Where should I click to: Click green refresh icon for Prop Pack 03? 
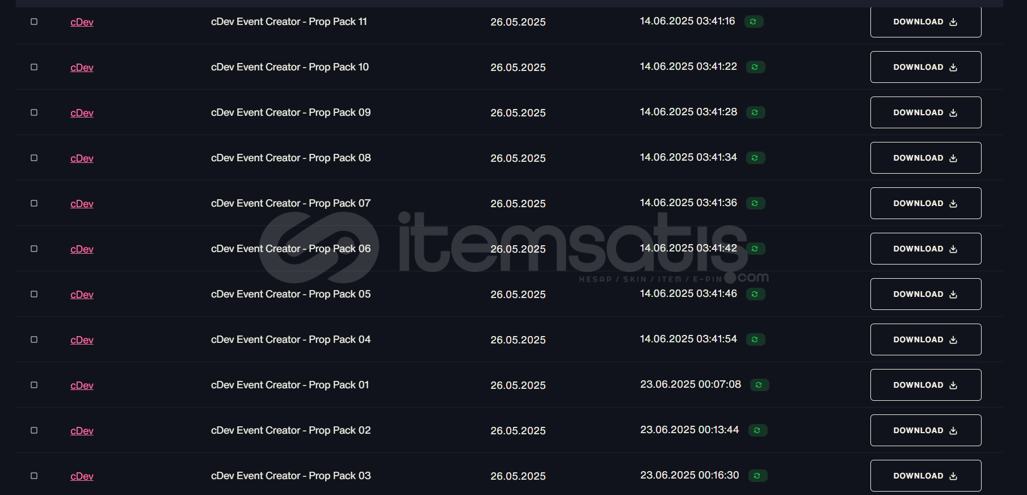point(757,476)
